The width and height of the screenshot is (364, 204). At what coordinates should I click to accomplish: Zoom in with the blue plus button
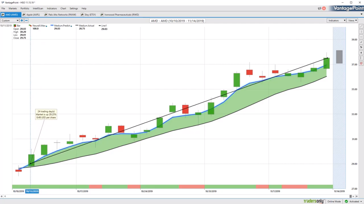(x=22, y=21)
